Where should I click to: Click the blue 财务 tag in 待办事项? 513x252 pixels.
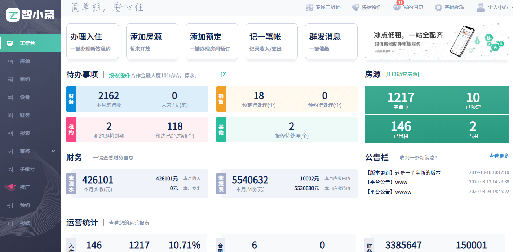[71, 99]
